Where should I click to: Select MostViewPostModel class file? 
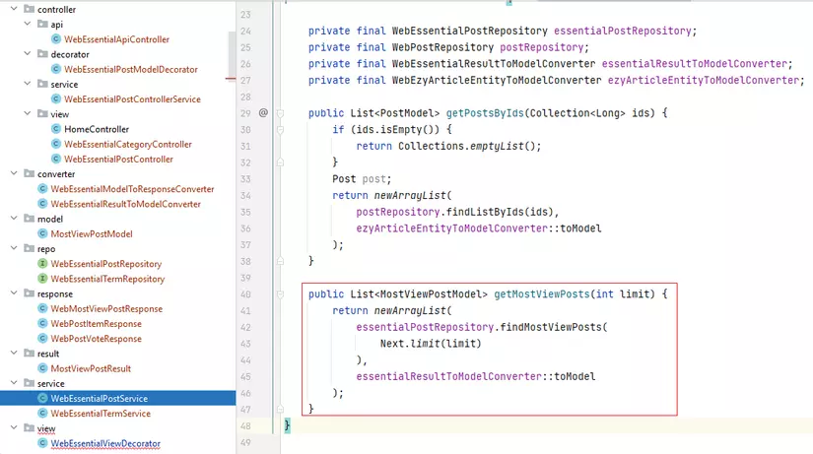(92, 234)
